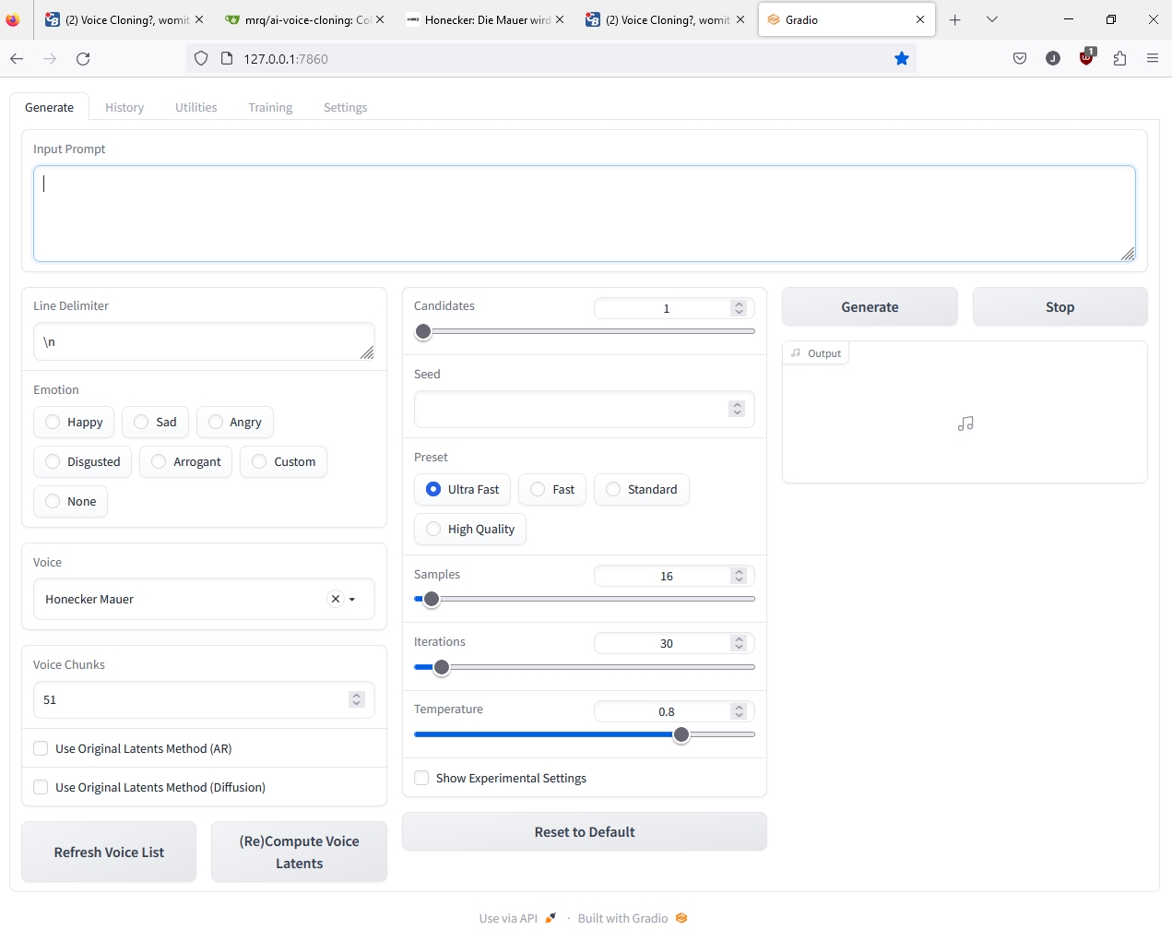Switch to the Training tab
Screen dimensions: 1172x930
coord(270,107)
